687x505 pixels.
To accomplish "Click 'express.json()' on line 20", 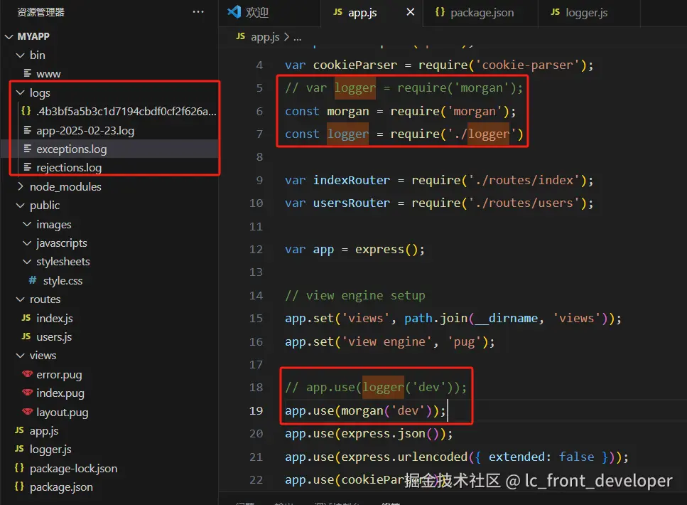I will [x=389, y=434].
